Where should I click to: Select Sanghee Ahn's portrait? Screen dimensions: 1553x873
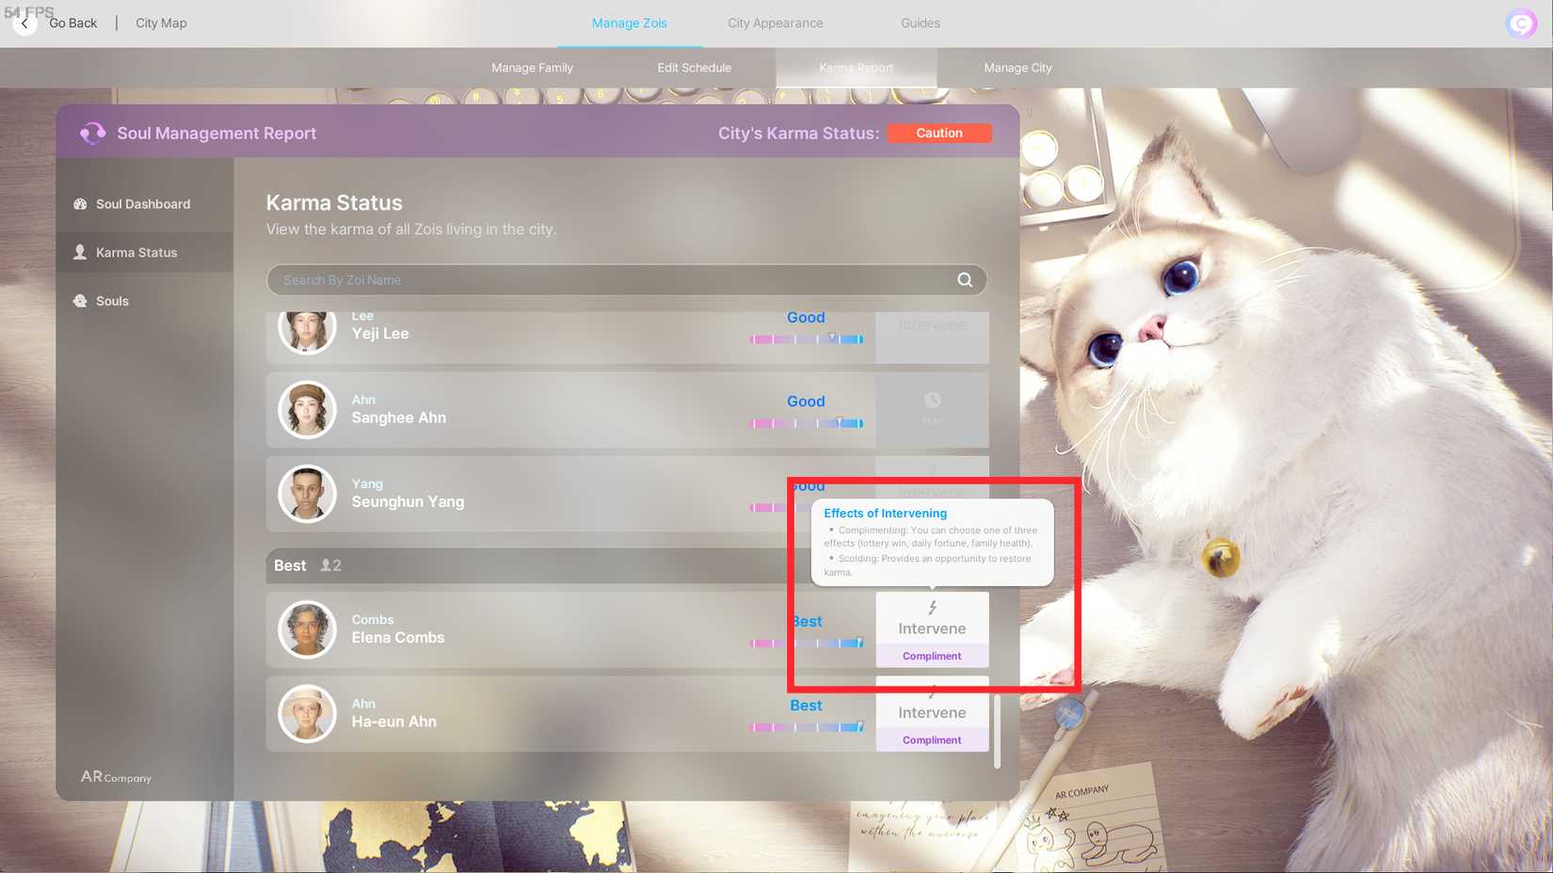[x=307, y=410]
